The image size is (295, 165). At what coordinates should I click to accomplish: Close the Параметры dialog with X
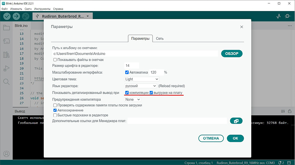(x=241, y=27)
